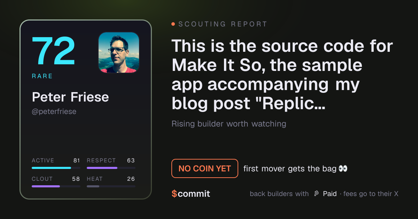Screen dimensions: 418x219
Task: Click the Peter Friese name
Action: (x=70, y=97)
